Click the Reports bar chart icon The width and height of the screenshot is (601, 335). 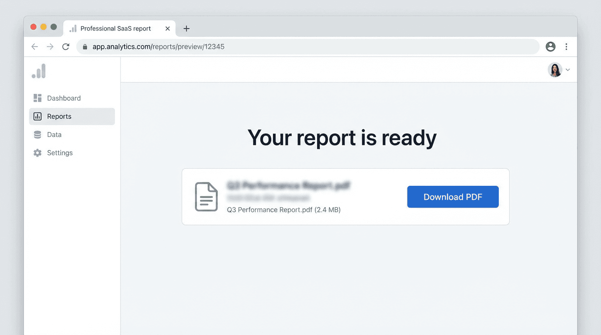[37, 116]
